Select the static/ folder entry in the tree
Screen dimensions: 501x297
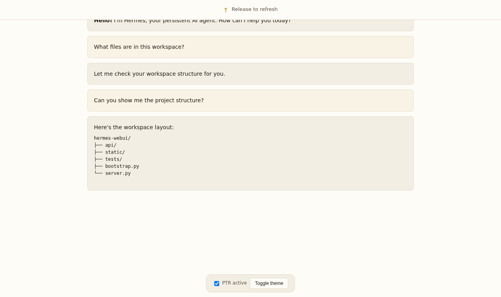click(115, 152)
